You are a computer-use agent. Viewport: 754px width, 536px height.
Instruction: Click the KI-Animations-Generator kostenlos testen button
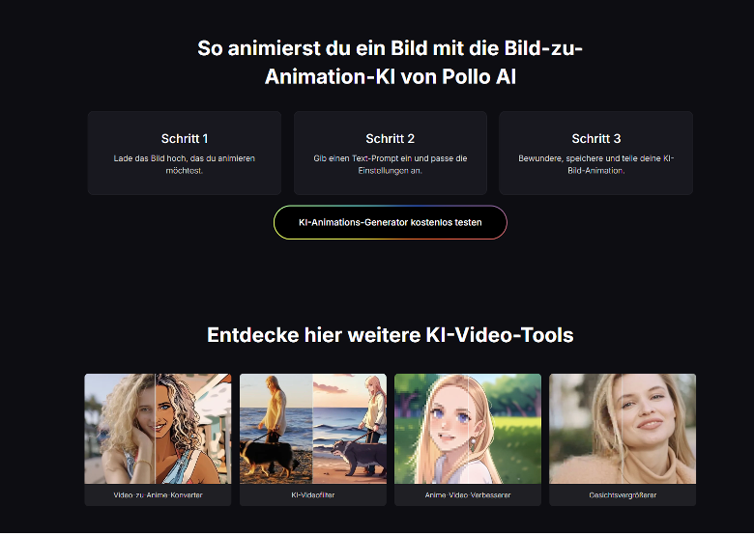[x=390, y=222]
